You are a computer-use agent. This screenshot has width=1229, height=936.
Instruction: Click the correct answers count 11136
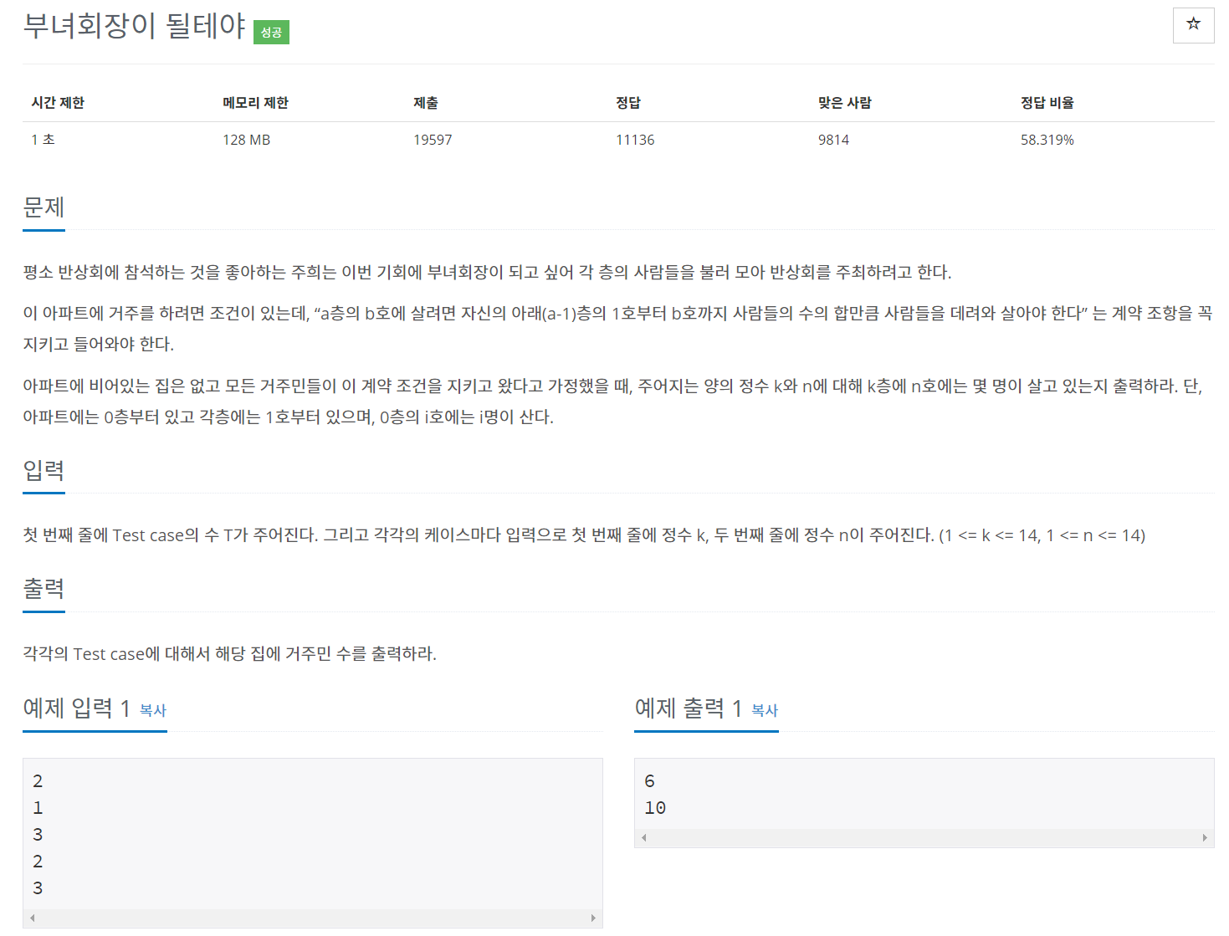pyautogui.click(x=635, y=140)
